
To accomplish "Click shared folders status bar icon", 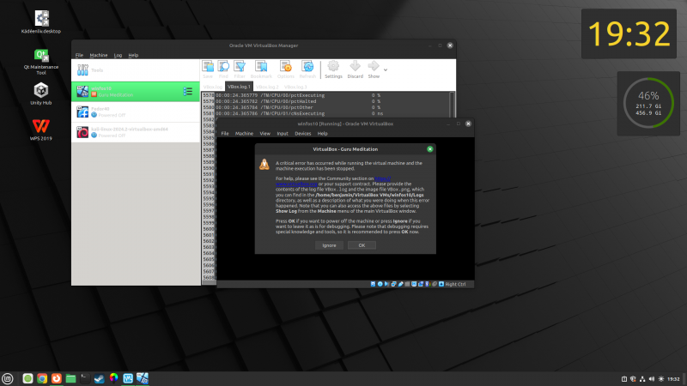I will 407,284.
